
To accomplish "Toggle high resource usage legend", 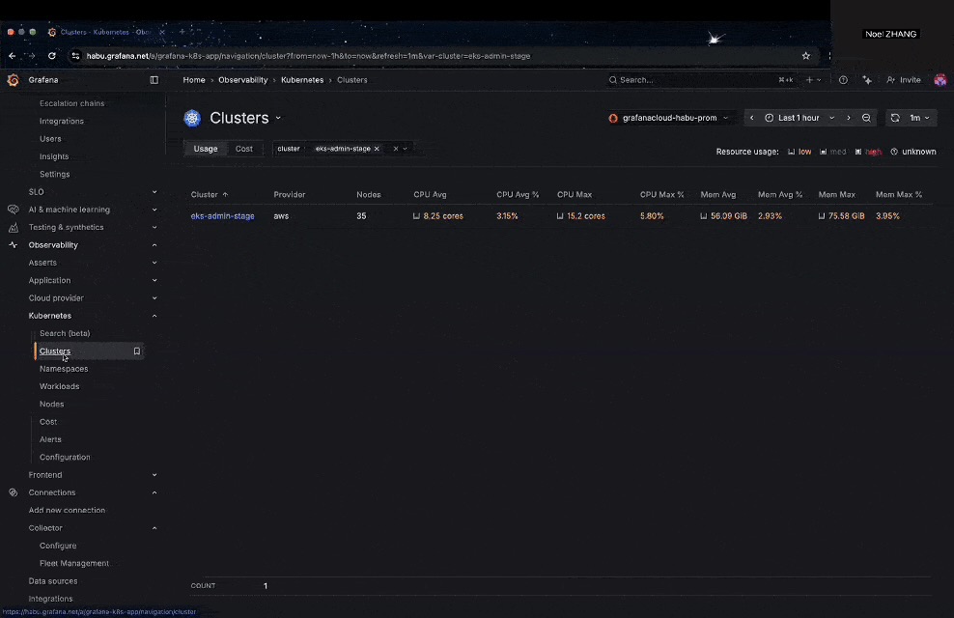I will point(868,152).
